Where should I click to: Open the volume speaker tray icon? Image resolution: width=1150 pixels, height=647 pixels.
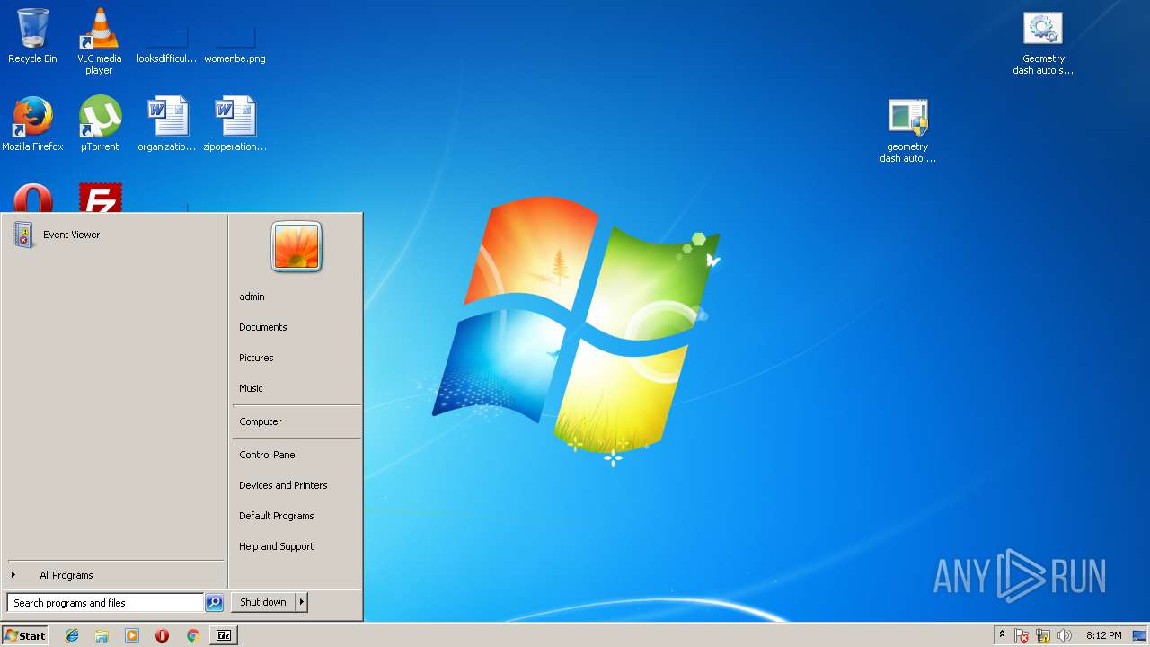(1065, 635)
